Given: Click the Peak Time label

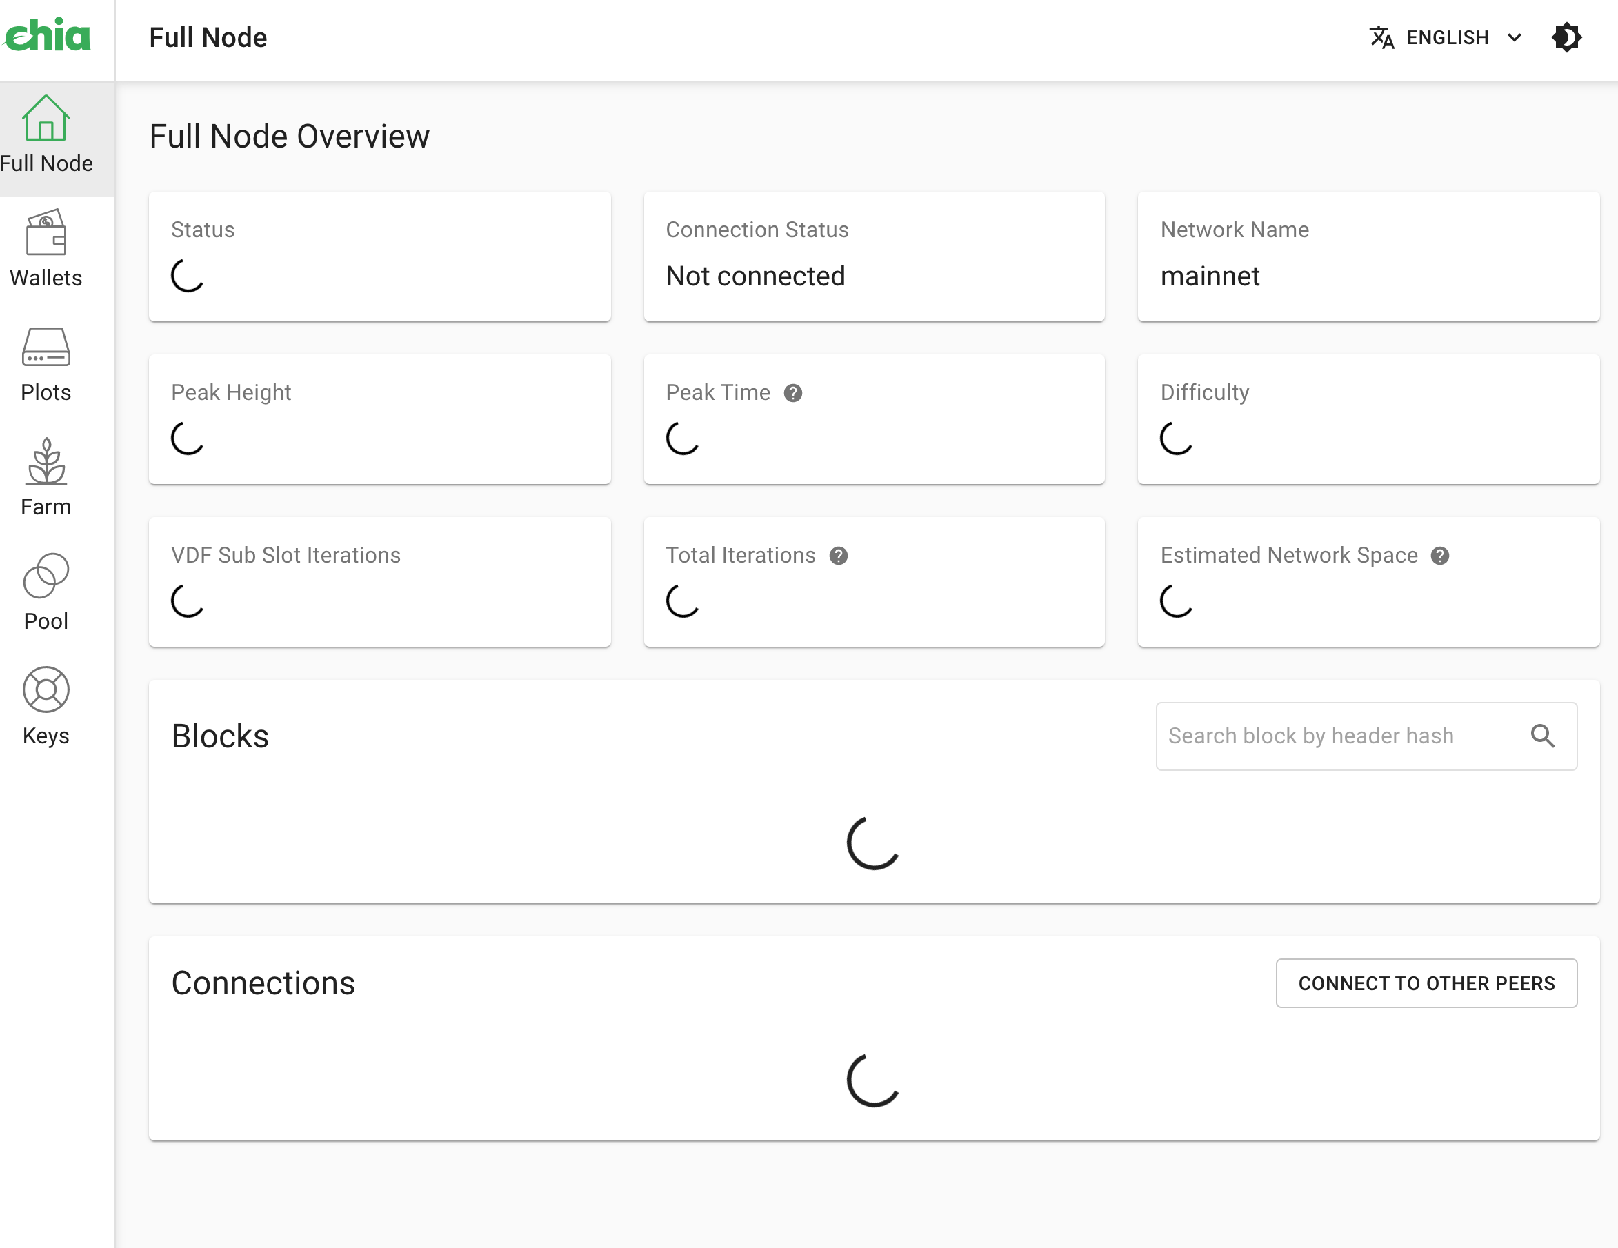Looking at the screenshot, I should click(718, 392).
